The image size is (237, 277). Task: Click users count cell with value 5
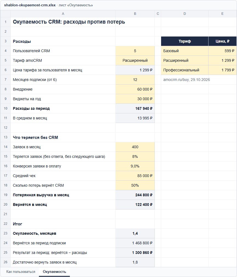tap(135, 51)
